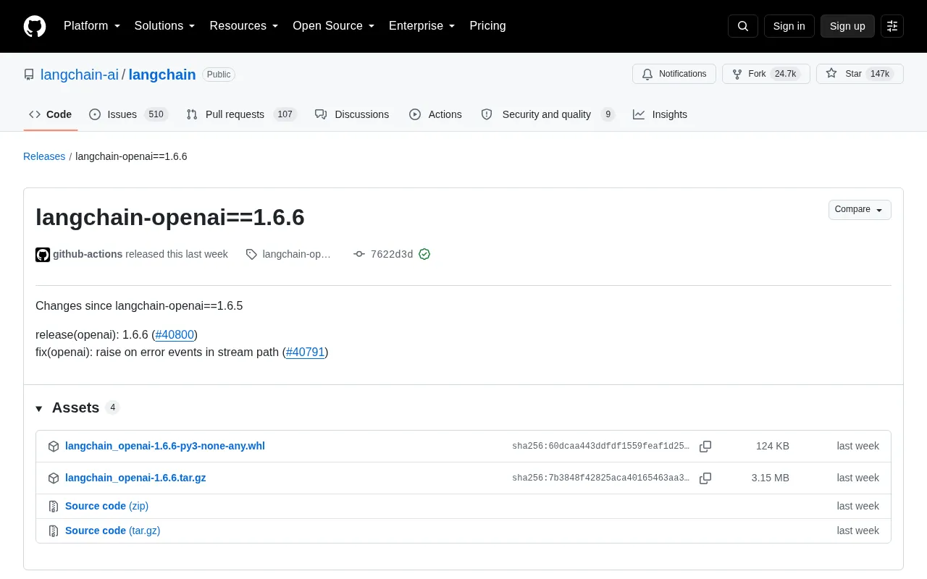Click the Sign up button
This screenshot has height=579, width=927.
(847, 26)
